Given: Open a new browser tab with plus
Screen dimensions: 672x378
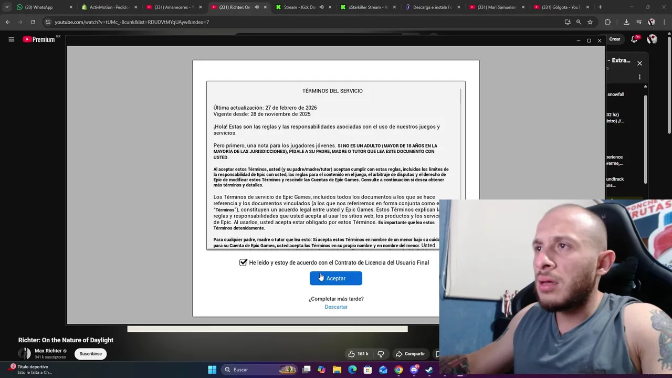Looking at the screenshot, I should coord(600,7).
